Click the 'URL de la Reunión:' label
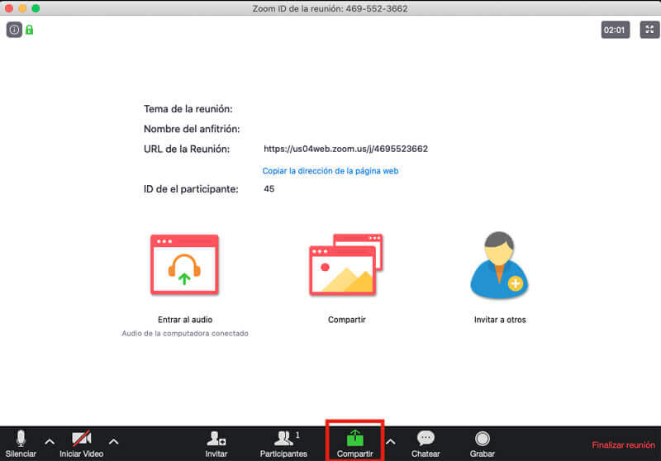 coord(187,149)
